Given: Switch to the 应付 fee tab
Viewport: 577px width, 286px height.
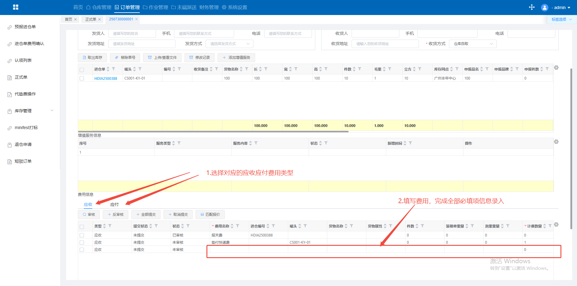Looking at the screenshot, I should coord(114,204).
